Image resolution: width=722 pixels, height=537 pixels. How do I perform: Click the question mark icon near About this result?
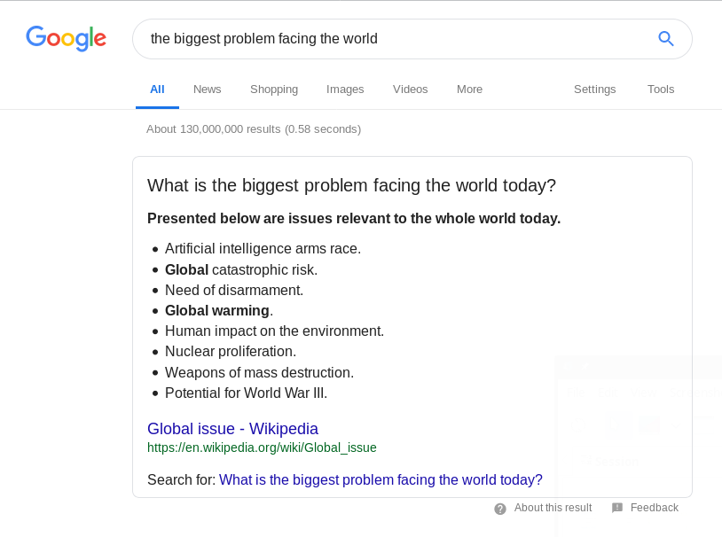pyautogui.click(x=500, y=509)
